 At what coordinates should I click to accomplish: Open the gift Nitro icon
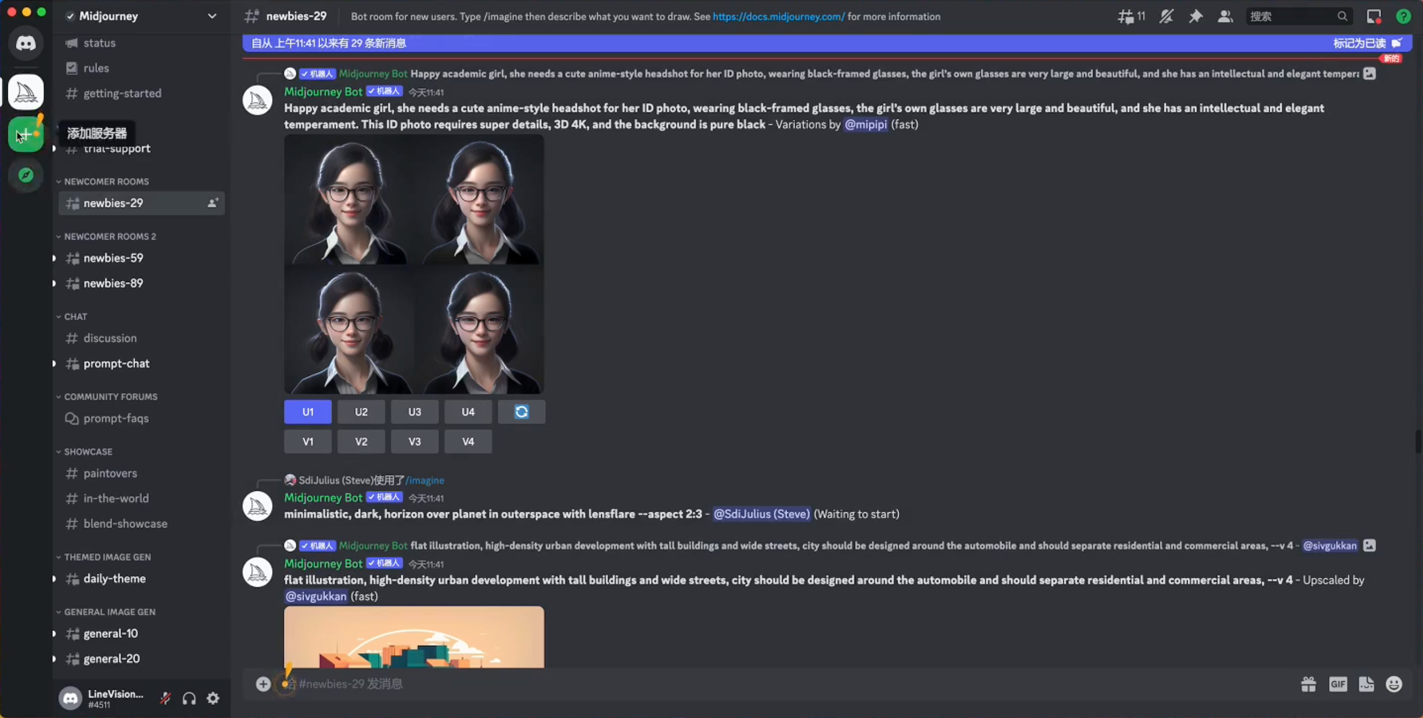pyautogui.click(x=1308, y=684)
